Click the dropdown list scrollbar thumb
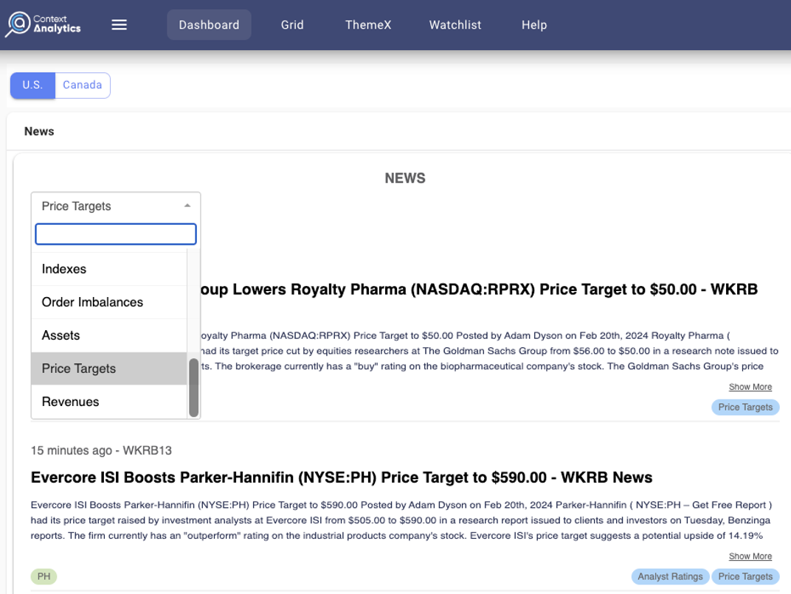 tap(193, 387)
